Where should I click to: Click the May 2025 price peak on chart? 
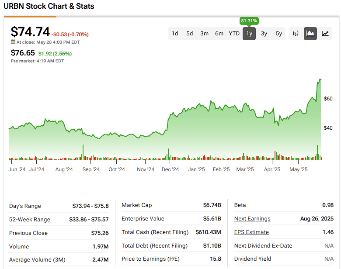[320, 79]
